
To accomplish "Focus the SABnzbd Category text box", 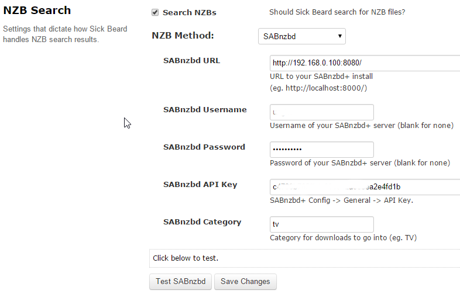I will tap(321, 224).
